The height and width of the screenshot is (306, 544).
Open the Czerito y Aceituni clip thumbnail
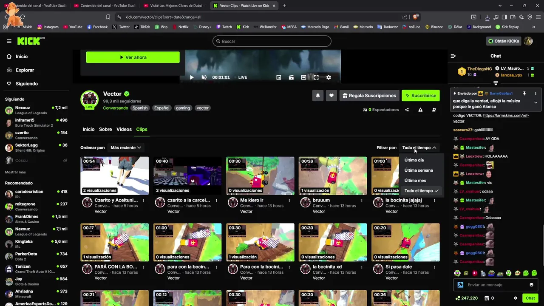115,176
